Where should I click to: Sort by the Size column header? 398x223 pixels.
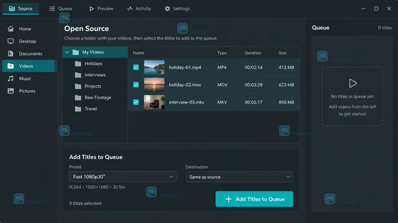[x=282, y=53]
